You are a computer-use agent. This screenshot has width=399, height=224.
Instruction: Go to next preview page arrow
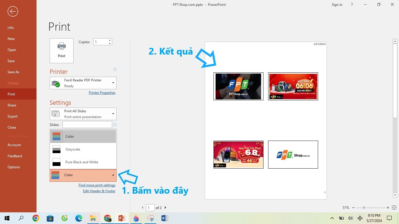click(x=165, y=208)
